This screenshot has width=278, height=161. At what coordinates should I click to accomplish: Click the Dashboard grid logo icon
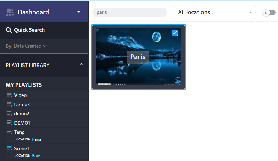(10, 12)
